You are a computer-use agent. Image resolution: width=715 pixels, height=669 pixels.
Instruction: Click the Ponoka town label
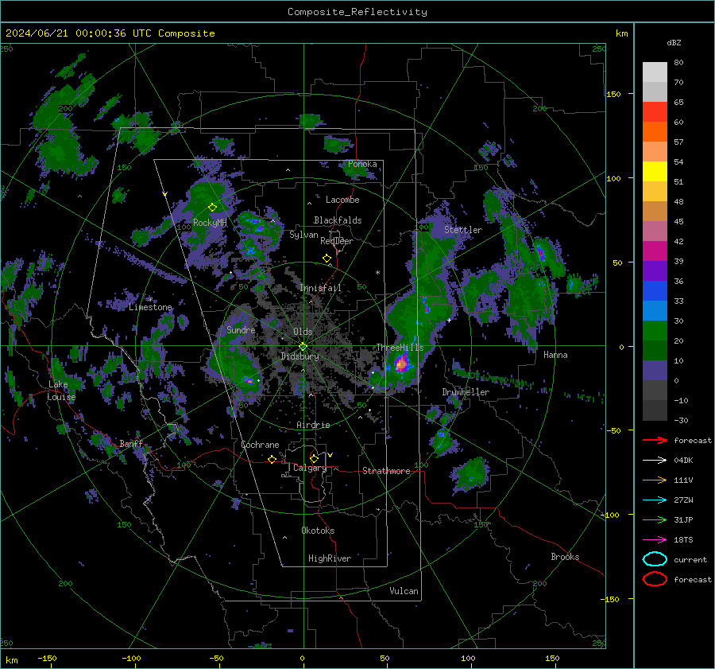point(362,164)
